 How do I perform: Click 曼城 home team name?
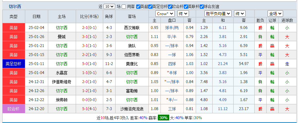coord(61,37)
